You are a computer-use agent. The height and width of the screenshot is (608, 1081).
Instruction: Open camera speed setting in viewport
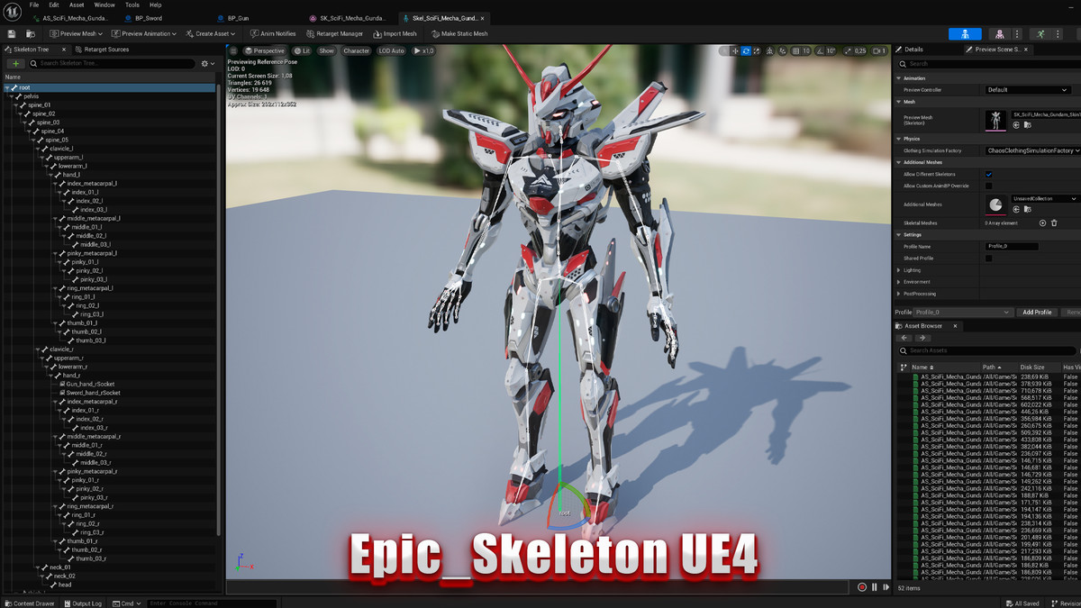(x=878, y=51)
